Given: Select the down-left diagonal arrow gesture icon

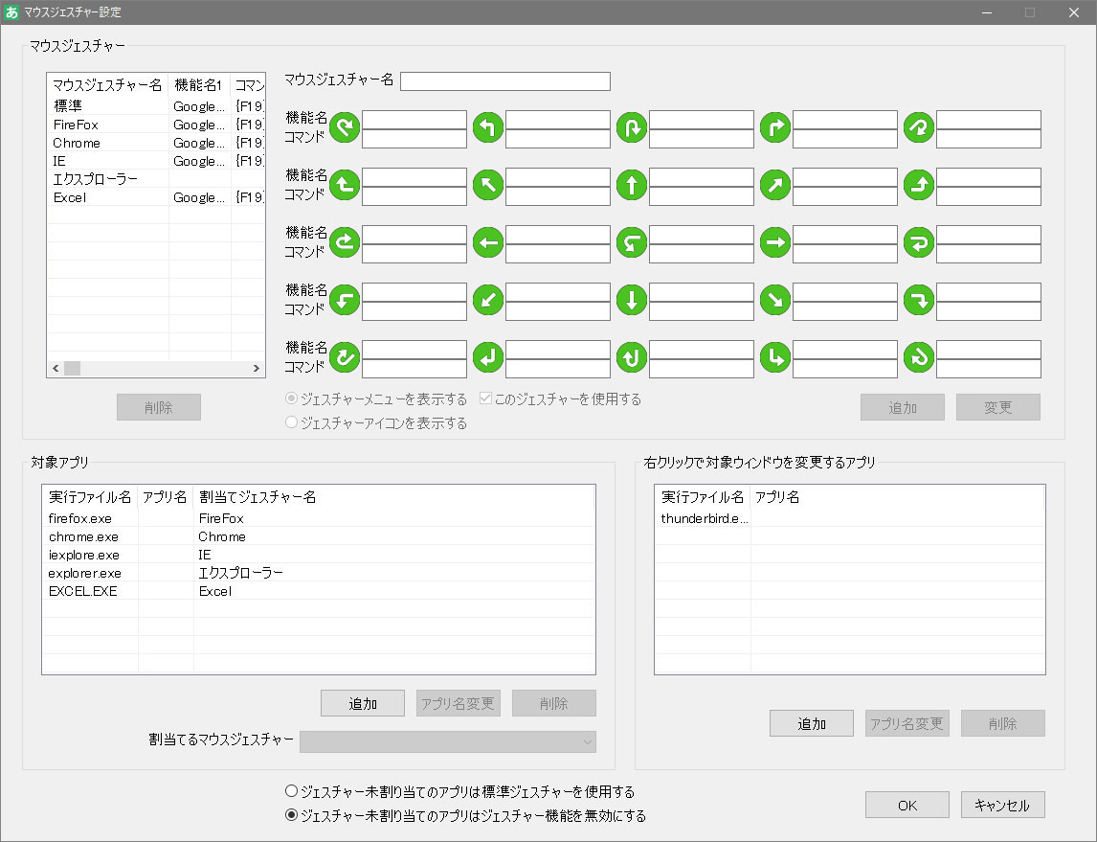Looking at the screenshot, I should [x=487, y=300].
